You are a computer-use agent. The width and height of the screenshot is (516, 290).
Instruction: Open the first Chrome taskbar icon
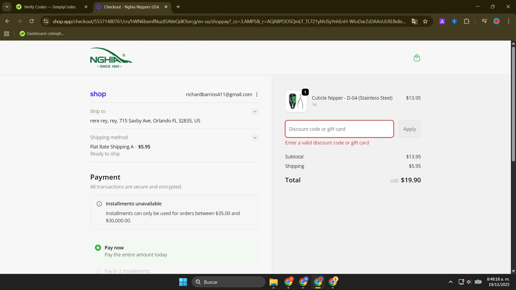289,282
